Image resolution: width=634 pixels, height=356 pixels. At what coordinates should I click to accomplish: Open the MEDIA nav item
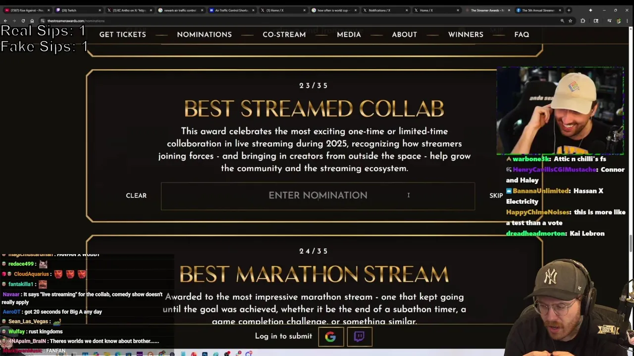coord(349,35)
